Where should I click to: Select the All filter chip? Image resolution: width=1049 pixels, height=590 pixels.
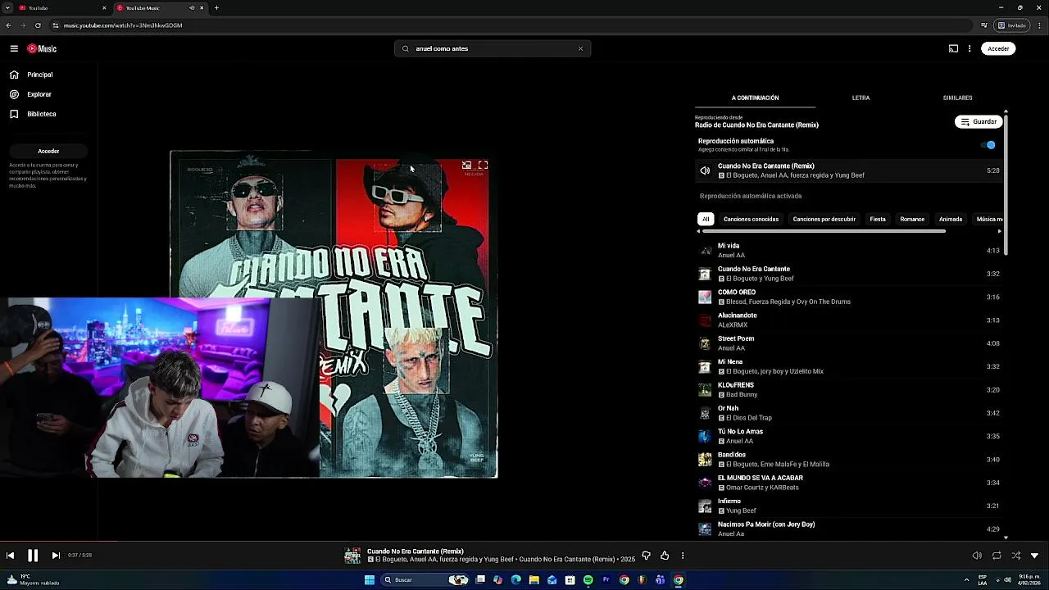(x=706, y=219)
